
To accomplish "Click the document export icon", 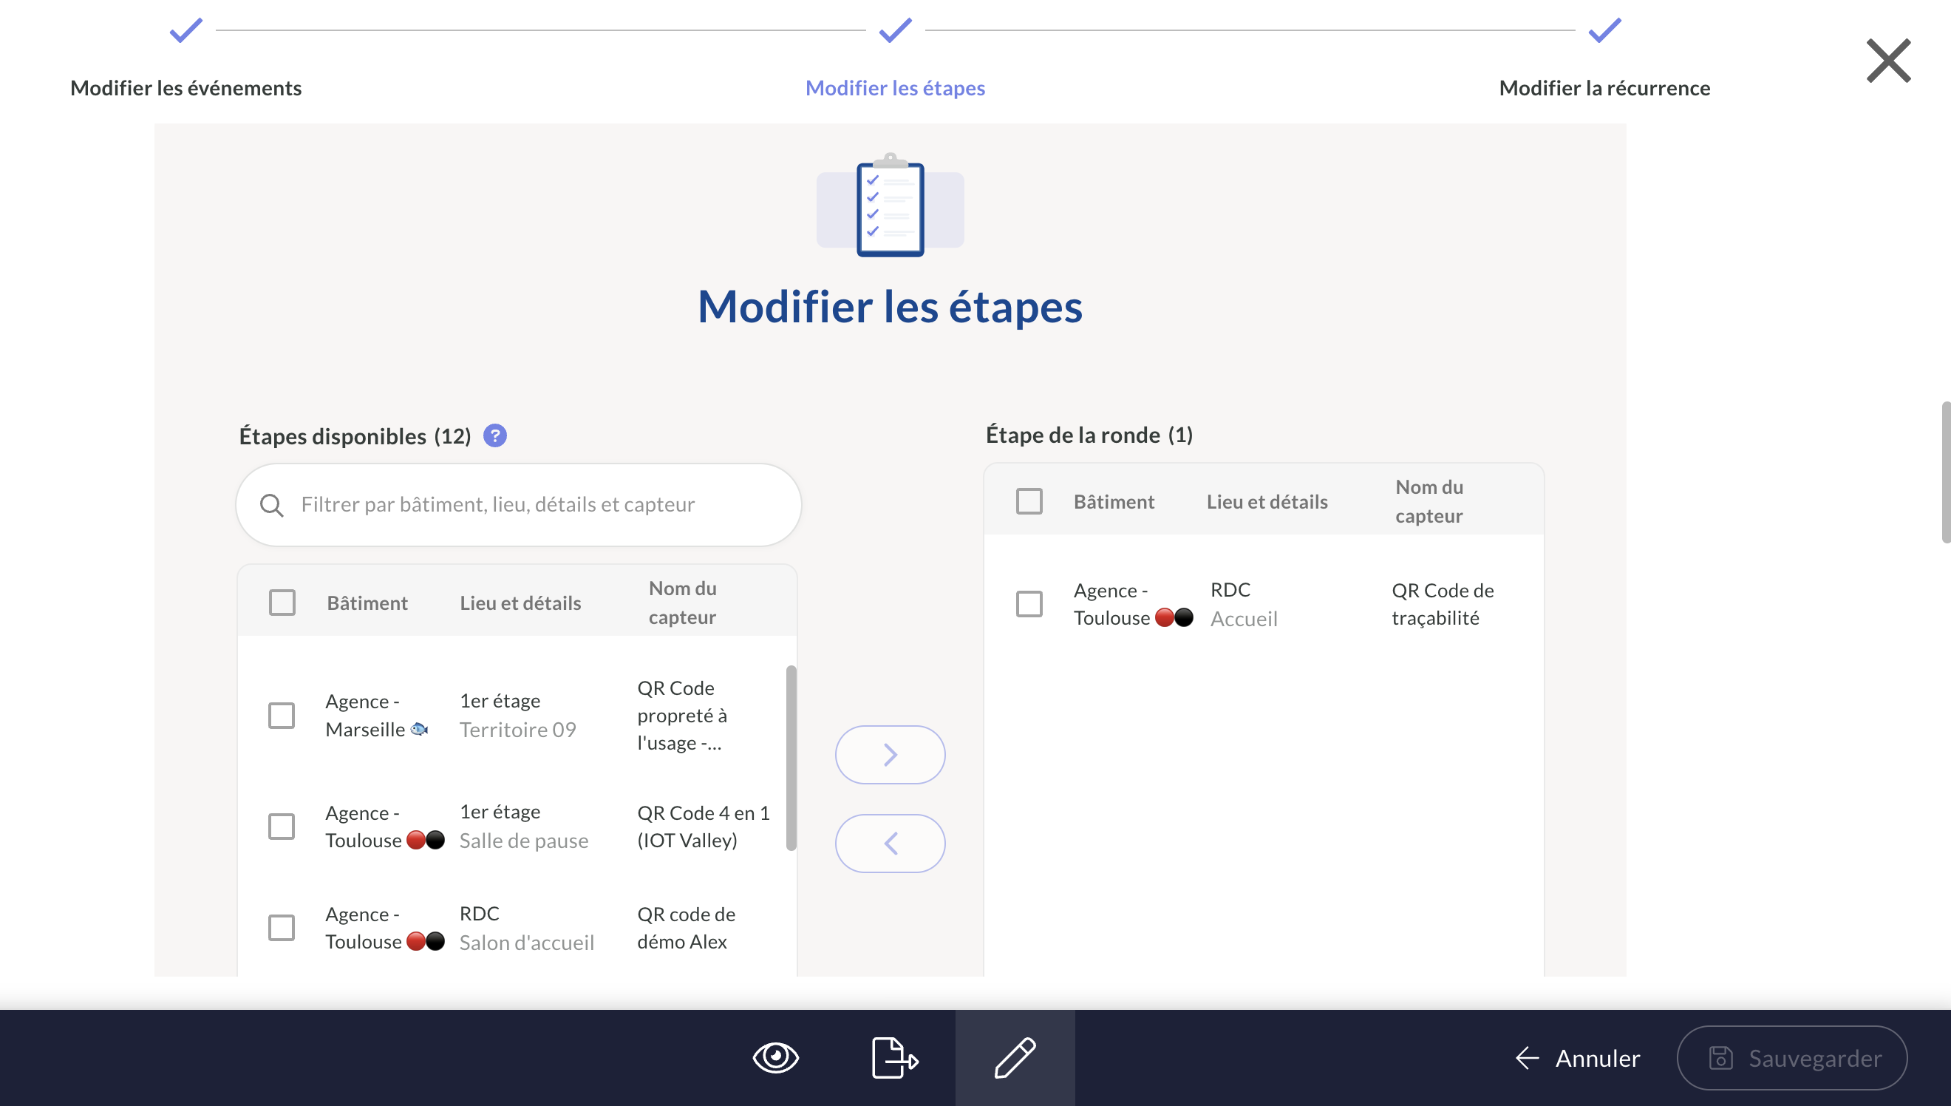I will click(894, 1057).
